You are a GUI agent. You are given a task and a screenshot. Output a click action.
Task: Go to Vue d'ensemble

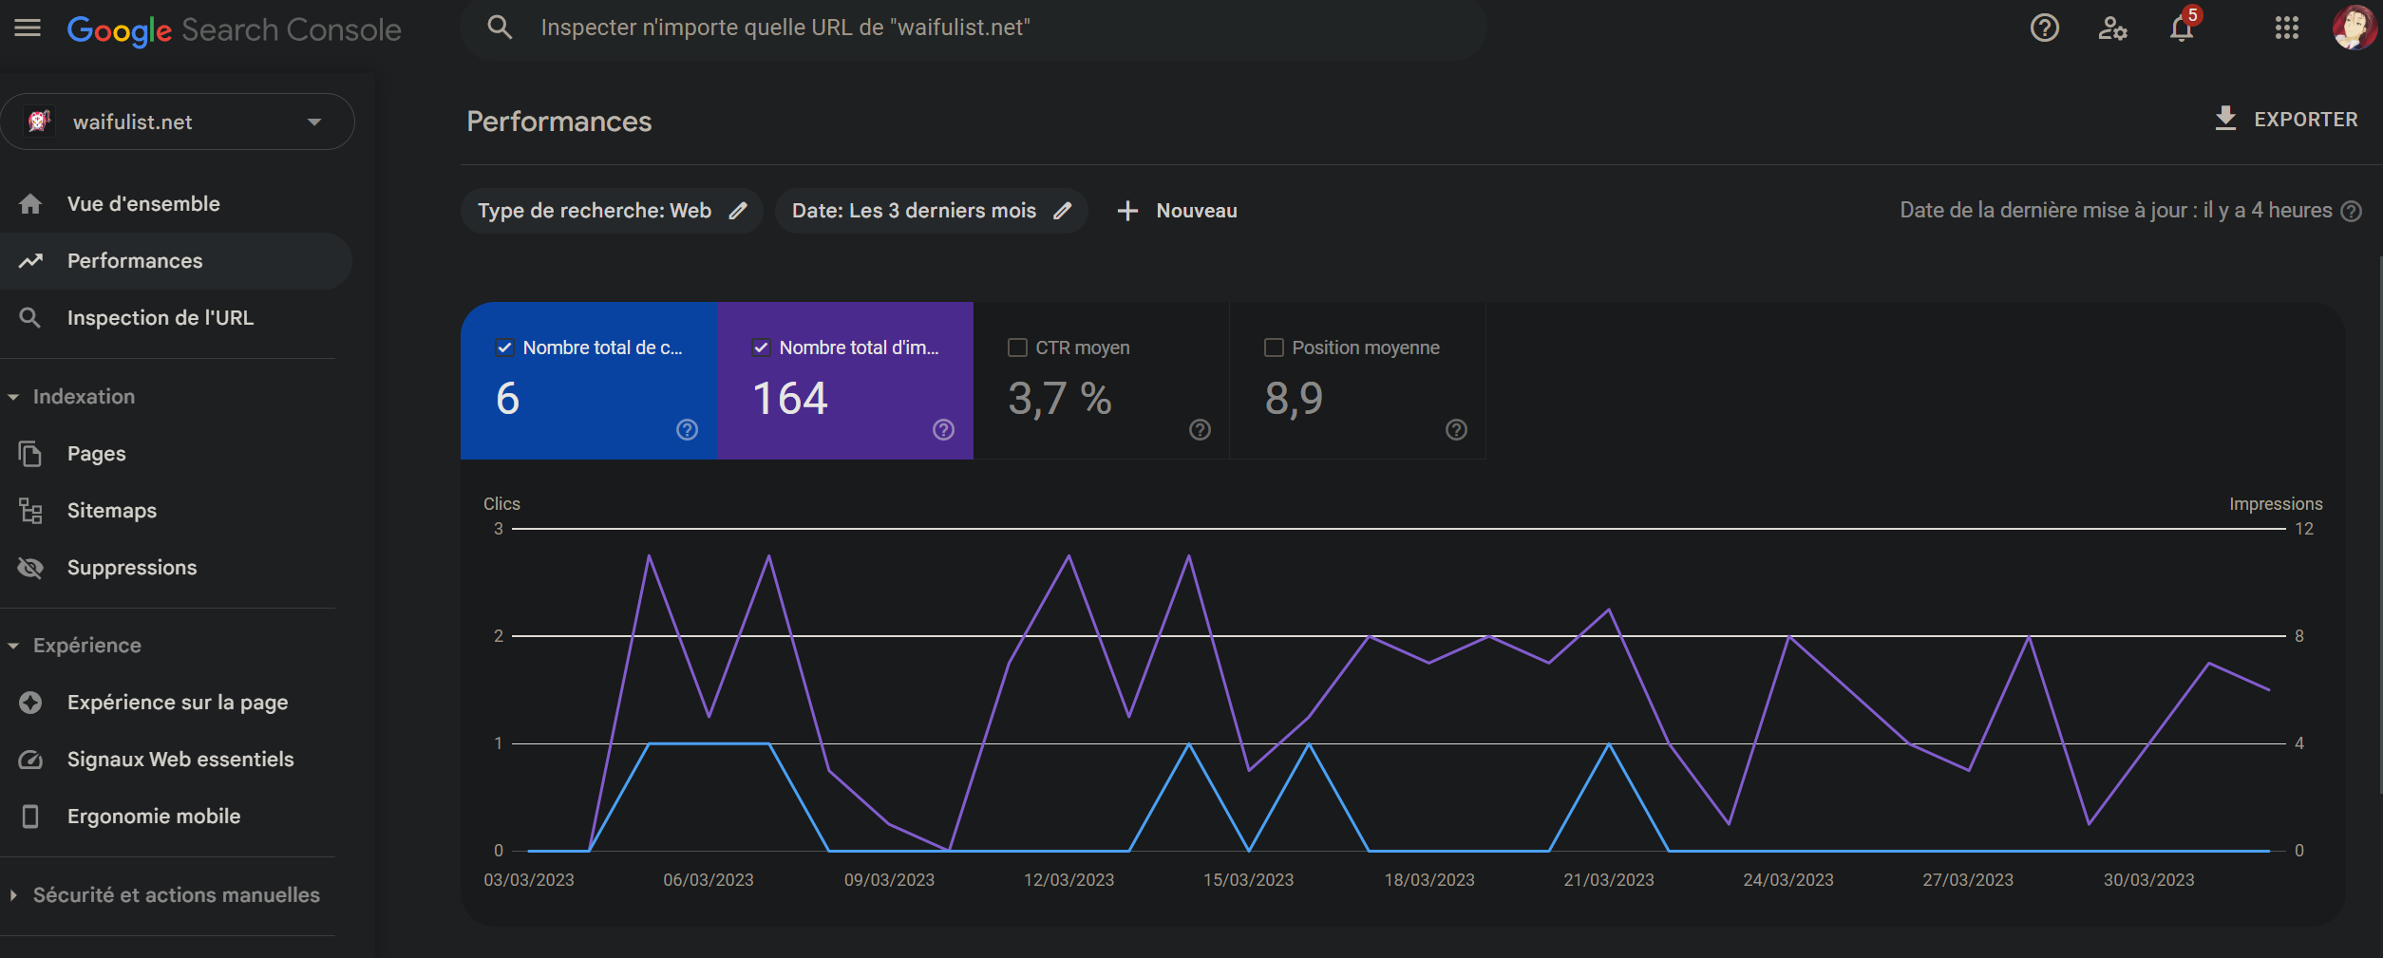pyautogui.click(x=142, y=204)
